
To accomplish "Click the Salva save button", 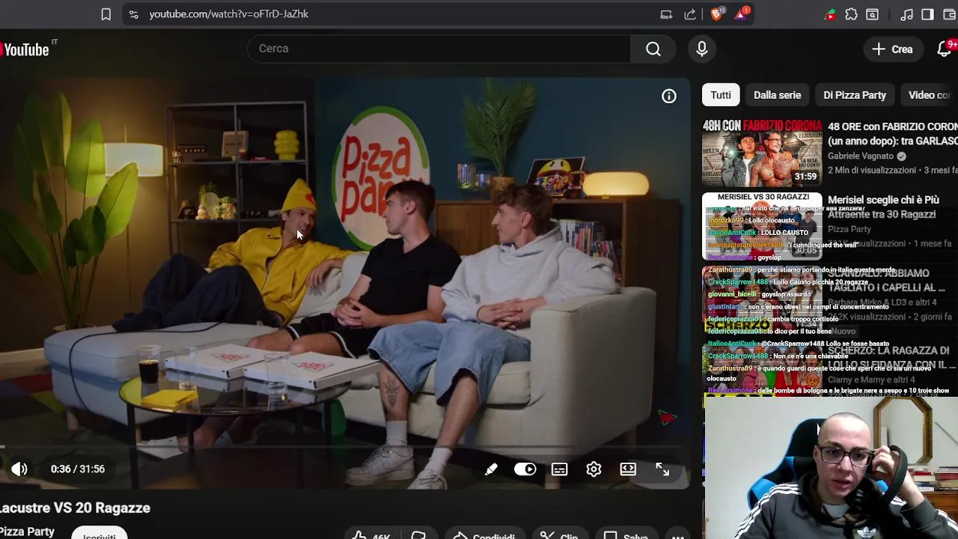I will [x=626, y=535].
